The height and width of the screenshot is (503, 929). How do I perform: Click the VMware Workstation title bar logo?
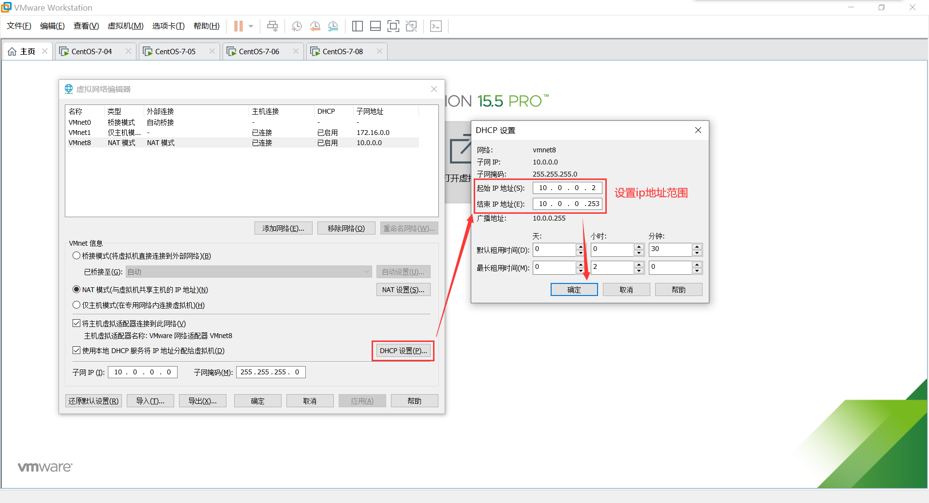click(6, 7)
